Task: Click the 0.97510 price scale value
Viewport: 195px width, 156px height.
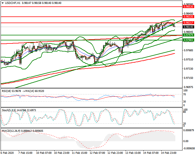Action: pyautogui.click(x=189, y=60)
